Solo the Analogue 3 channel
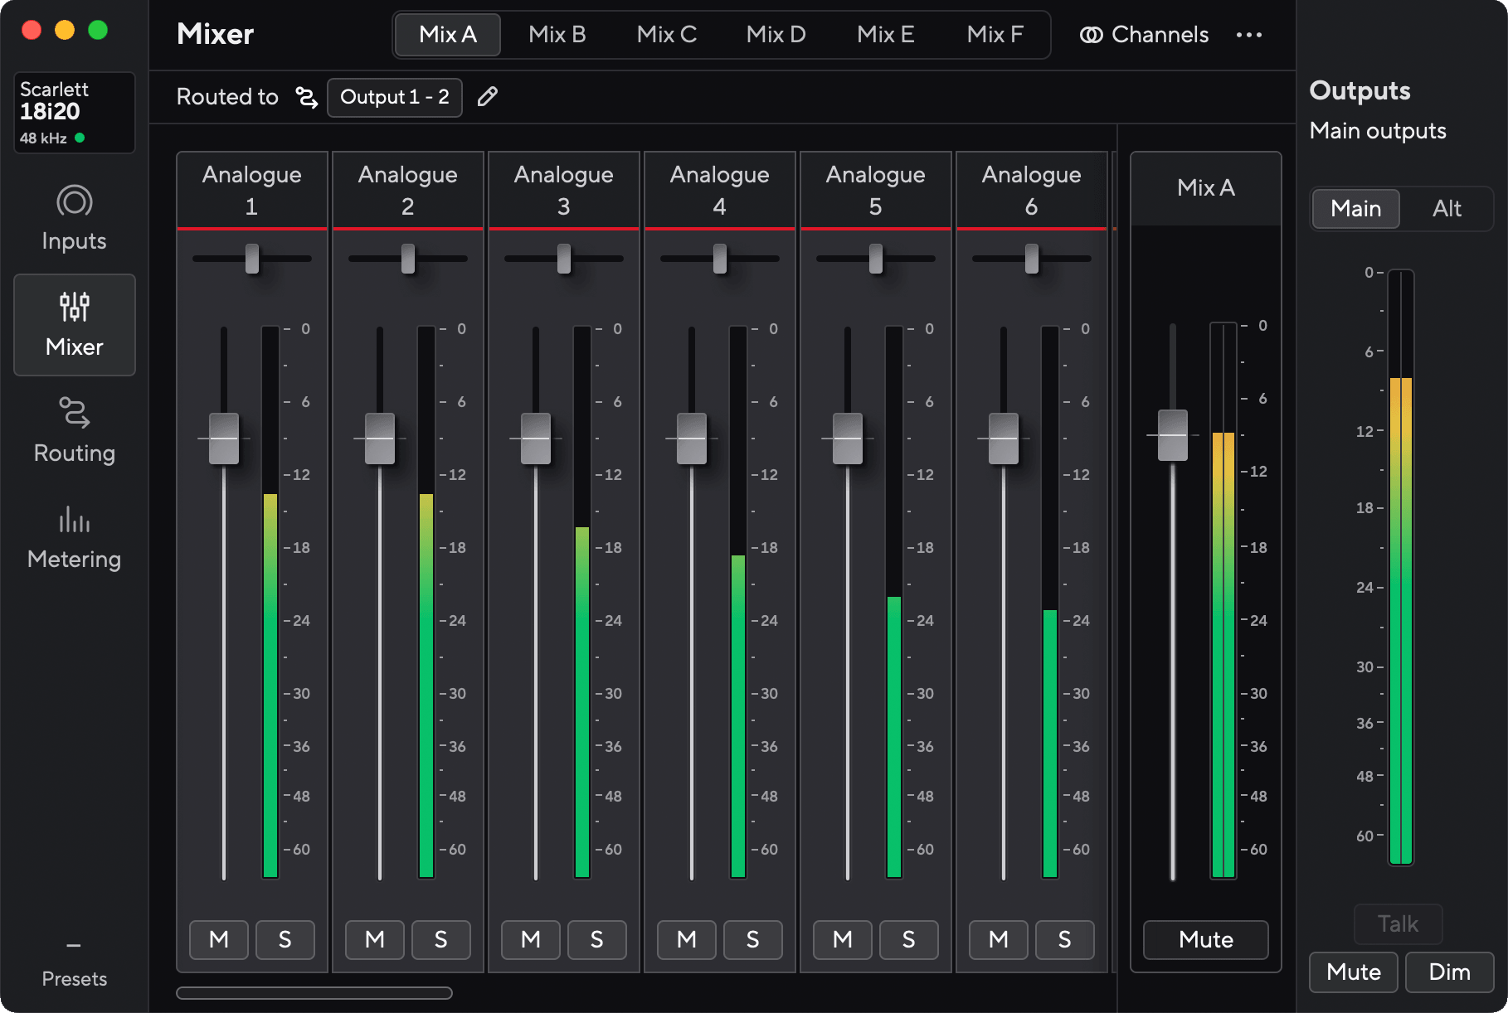1508x1013 pixels. coord(597,939)
